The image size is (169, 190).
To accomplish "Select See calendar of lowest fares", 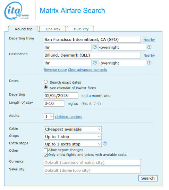I will point(46,87).
